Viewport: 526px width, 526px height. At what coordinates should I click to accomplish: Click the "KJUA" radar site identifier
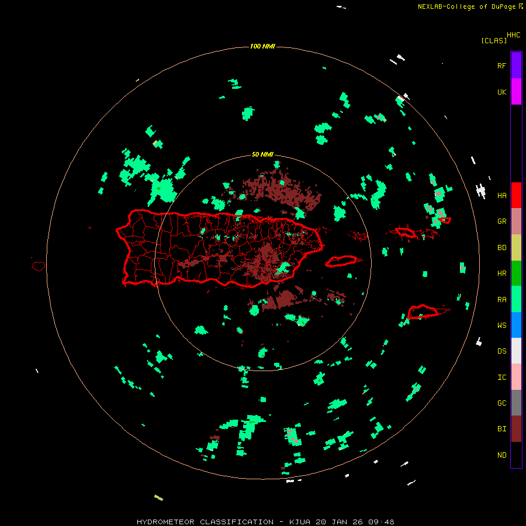coord(300,522)
